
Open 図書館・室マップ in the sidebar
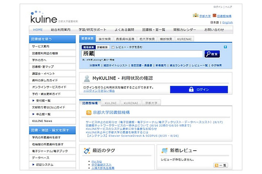(x=52, y=67)
